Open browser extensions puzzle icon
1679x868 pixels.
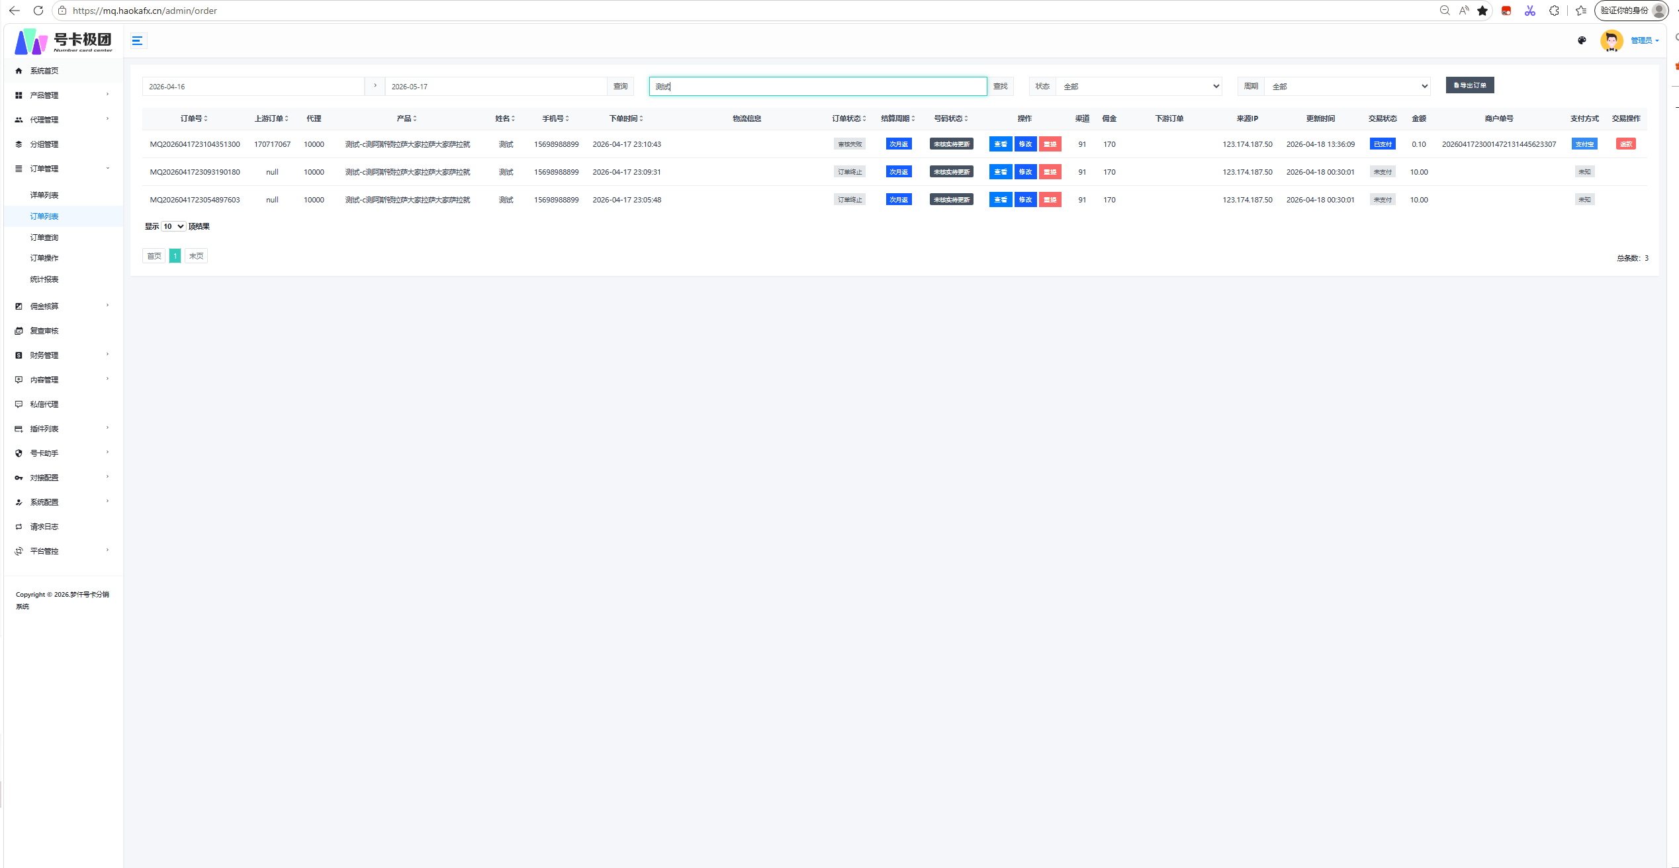point(1554,11)
